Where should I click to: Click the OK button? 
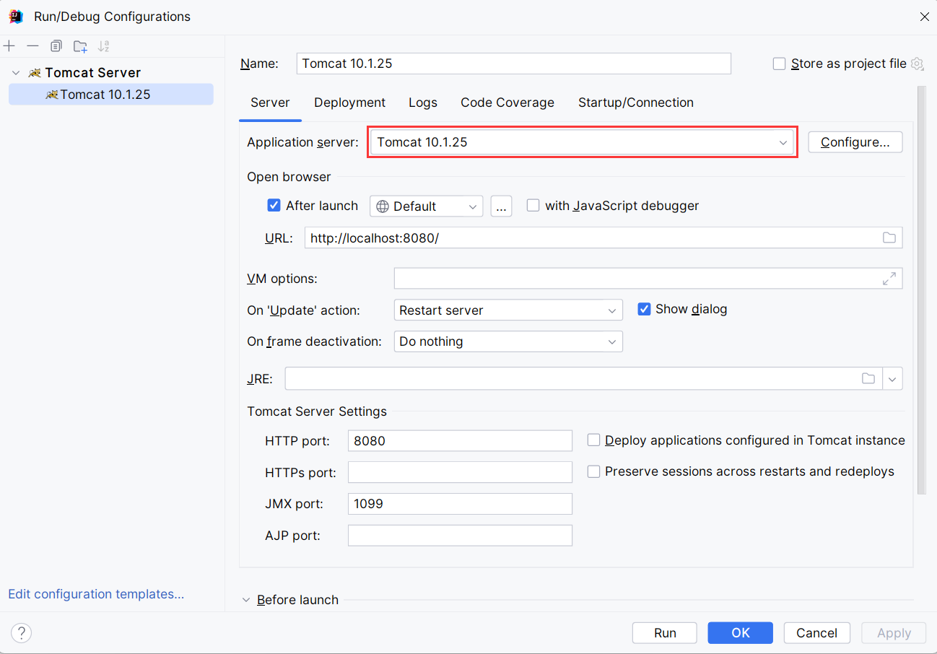[x=741, y=633]
